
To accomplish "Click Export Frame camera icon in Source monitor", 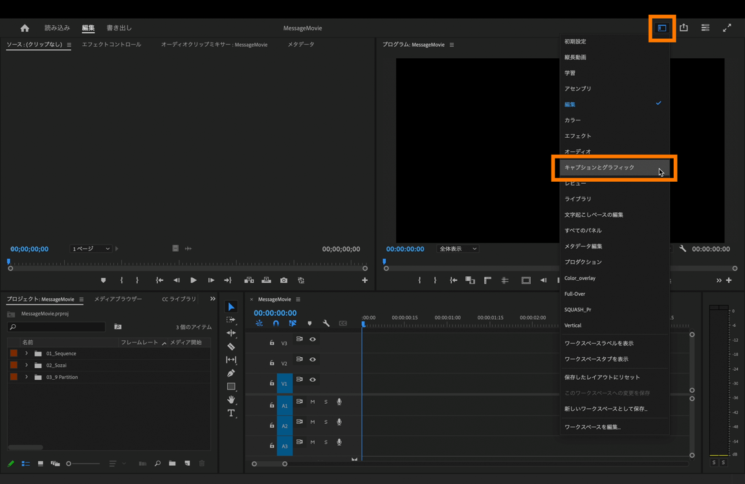I will tap(284, 280).
